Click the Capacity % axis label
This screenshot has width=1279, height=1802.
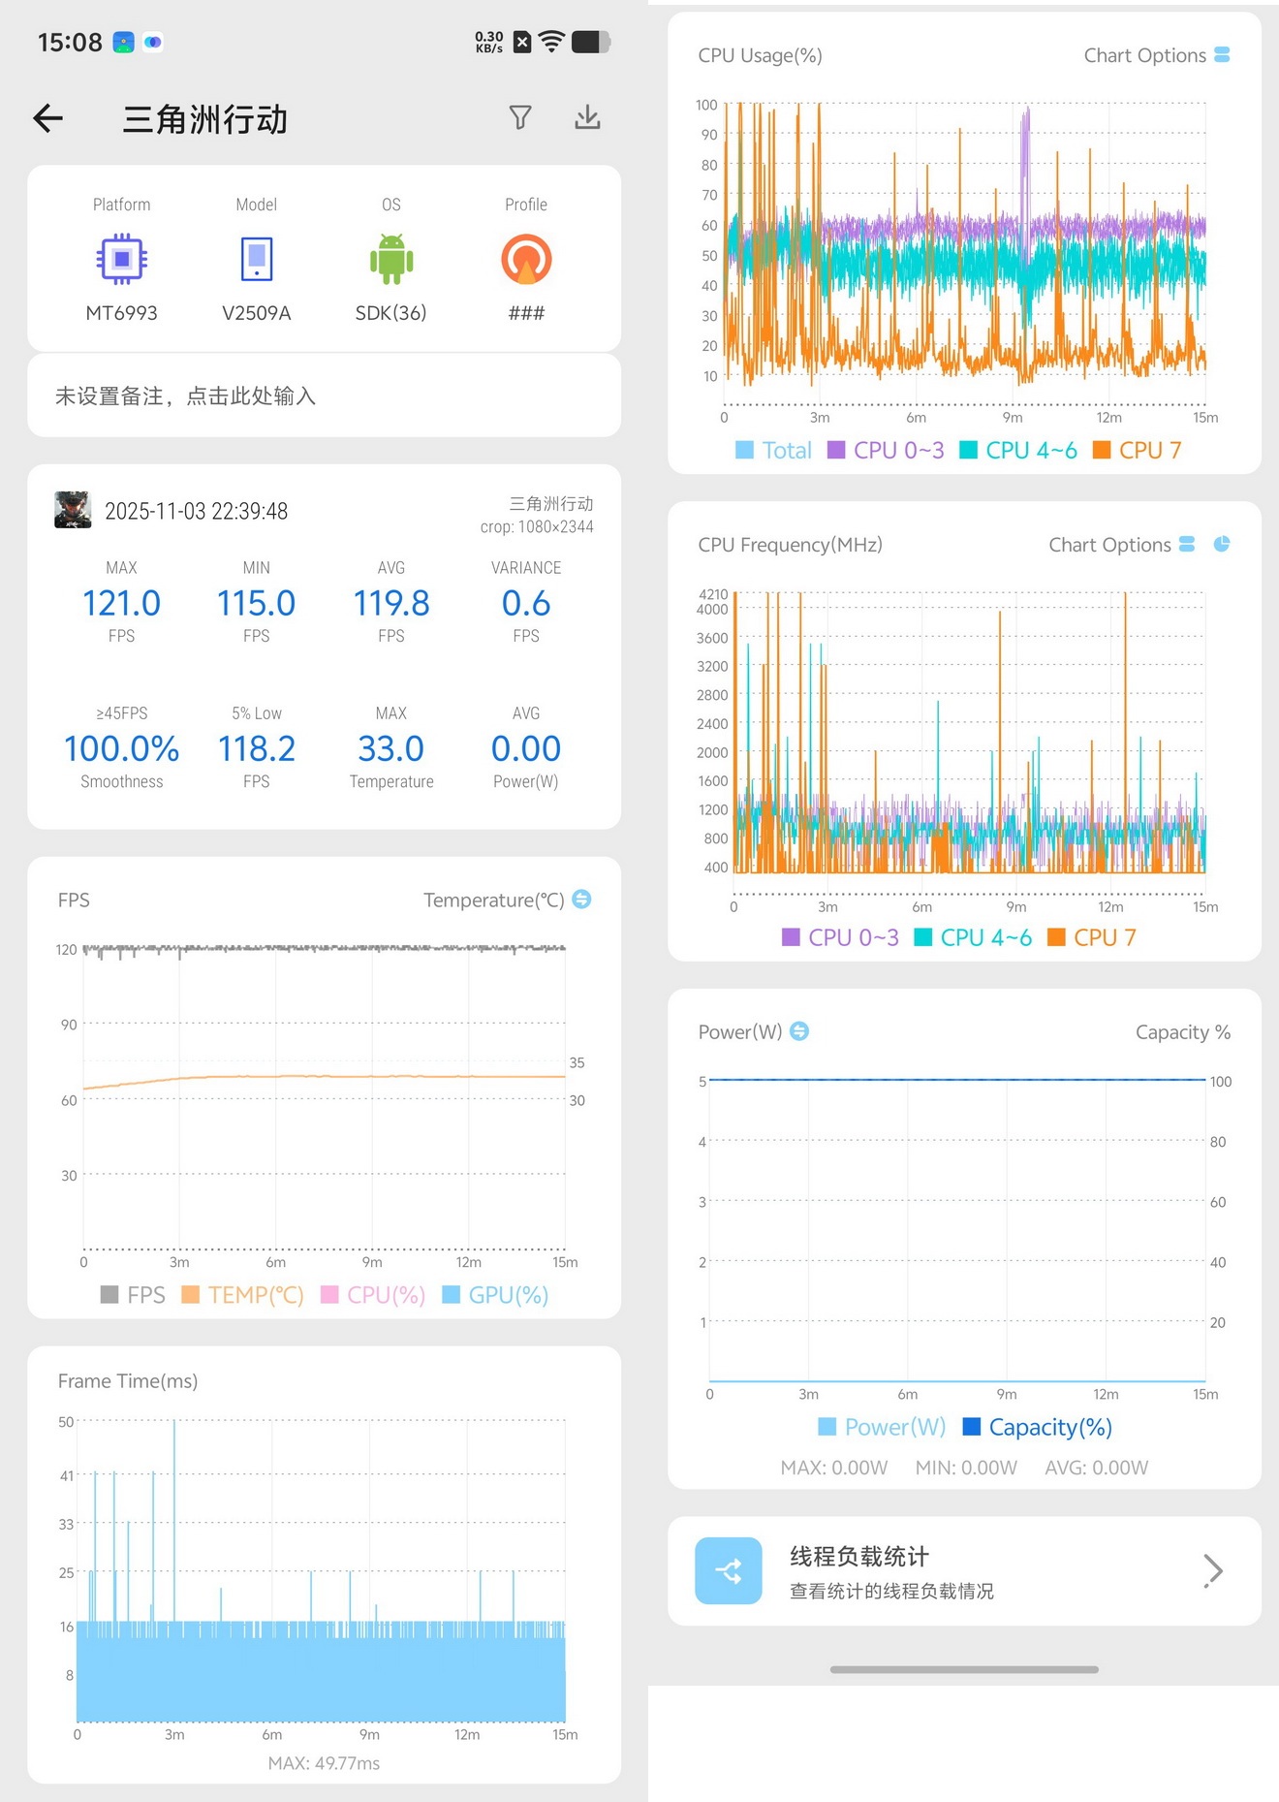(x=1183, y=1032)
